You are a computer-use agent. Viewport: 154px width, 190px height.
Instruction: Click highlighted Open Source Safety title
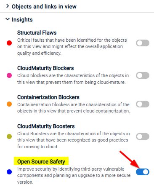41,162
